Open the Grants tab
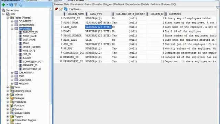 88,4
